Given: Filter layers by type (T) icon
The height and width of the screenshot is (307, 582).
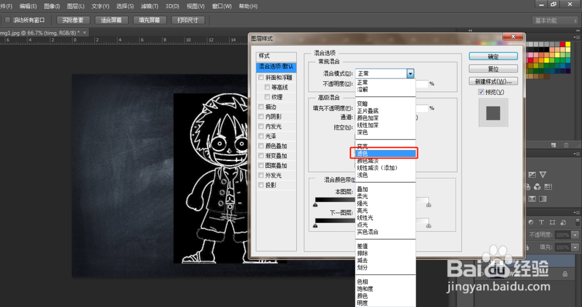Looking at the screenshot, I should coord(541,222).
